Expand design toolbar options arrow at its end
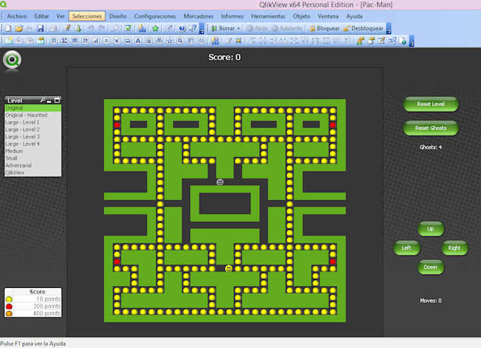The width and height of the screenshot is (481, 348). click(412, 41)
